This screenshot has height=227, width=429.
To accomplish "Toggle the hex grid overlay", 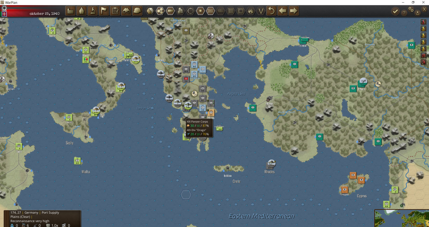I will 160,11.
